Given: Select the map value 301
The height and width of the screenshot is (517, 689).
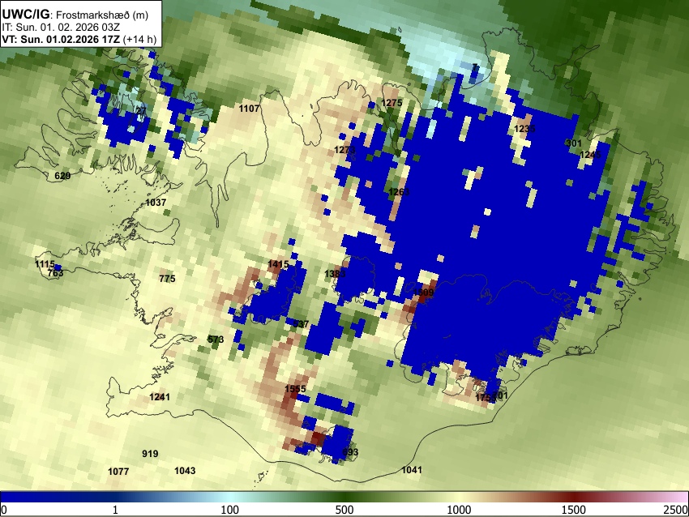Looking at the screenshot, I should (574, 143).
